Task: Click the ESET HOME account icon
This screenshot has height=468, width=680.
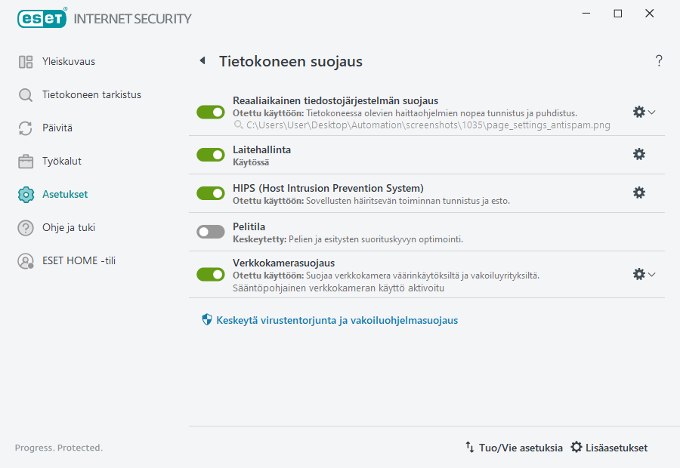Action: pyautogui.click(x=25, y=260)
